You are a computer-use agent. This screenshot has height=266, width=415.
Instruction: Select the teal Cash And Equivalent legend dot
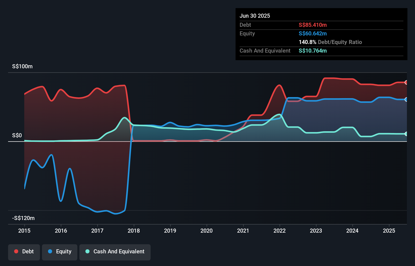(x=87, y=252)
